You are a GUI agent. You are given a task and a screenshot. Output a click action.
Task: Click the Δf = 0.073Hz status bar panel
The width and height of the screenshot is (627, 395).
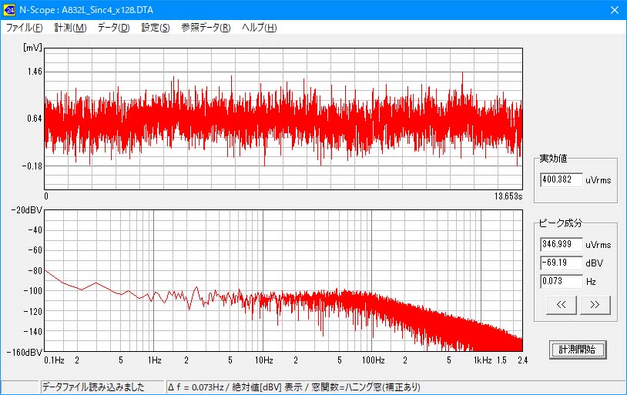pos(293,387)
